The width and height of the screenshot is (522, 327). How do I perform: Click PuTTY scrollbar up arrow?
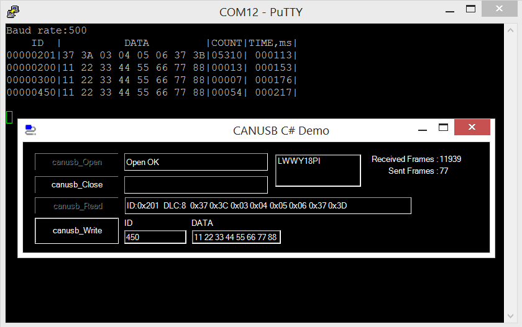(x=510, y=30)
